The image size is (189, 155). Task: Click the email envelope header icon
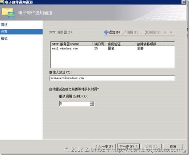pyautogui.click(x=8, y=13)
